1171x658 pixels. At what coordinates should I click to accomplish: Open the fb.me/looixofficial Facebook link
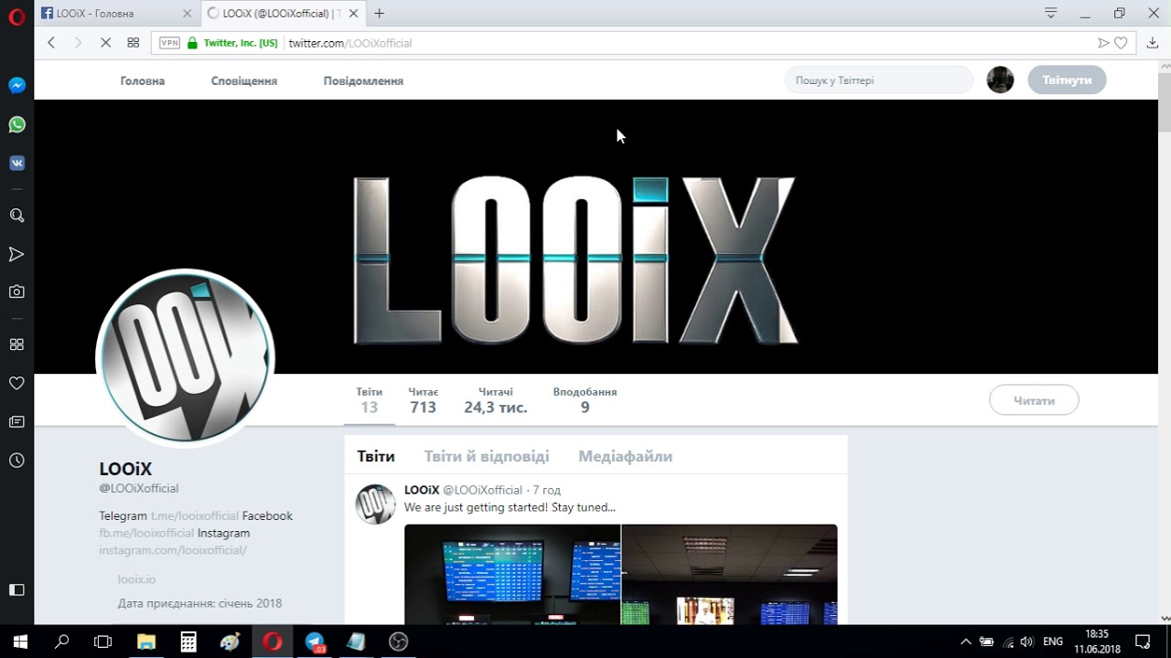[x=146, y=533]
